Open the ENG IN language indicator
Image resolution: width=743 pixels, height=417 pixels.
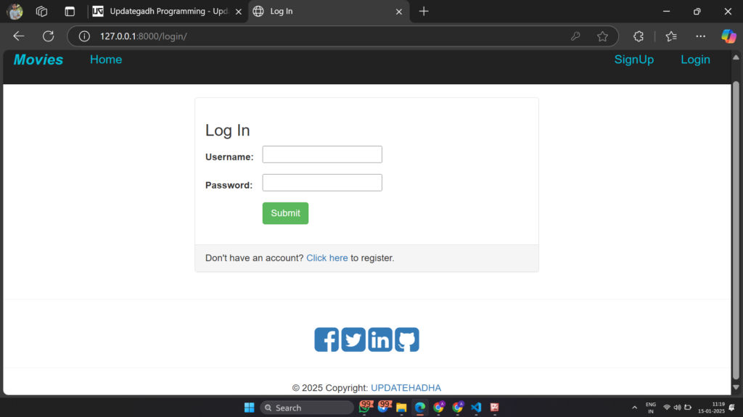coord(651,408)
